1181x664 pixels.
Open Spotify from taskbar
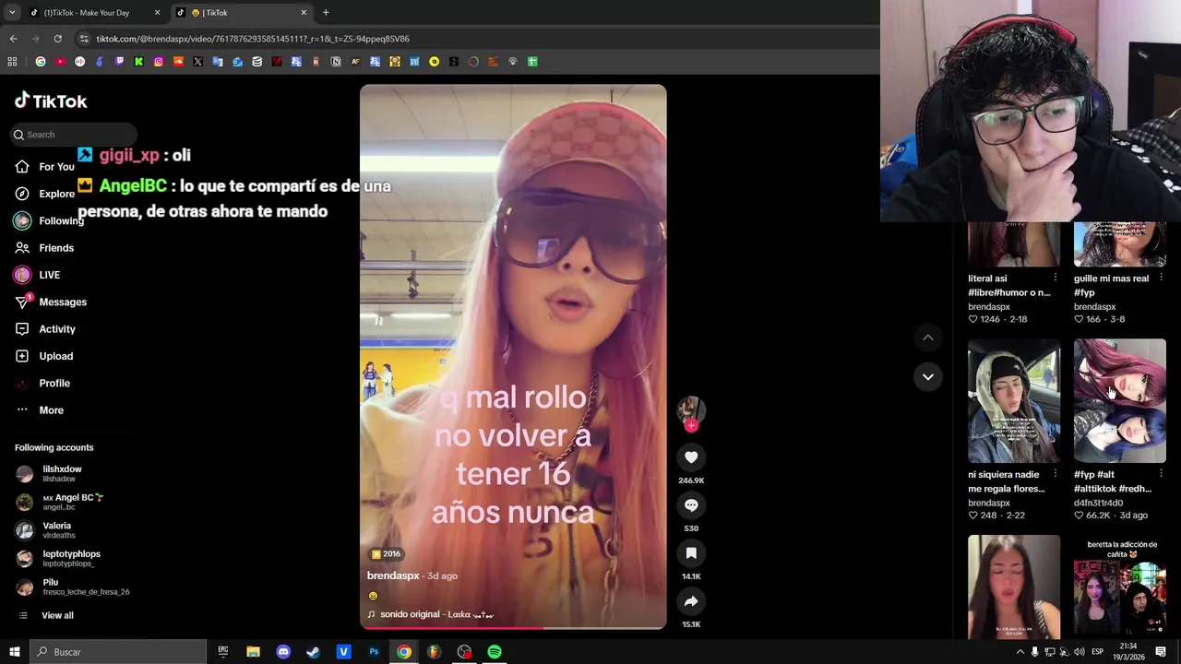495,652
